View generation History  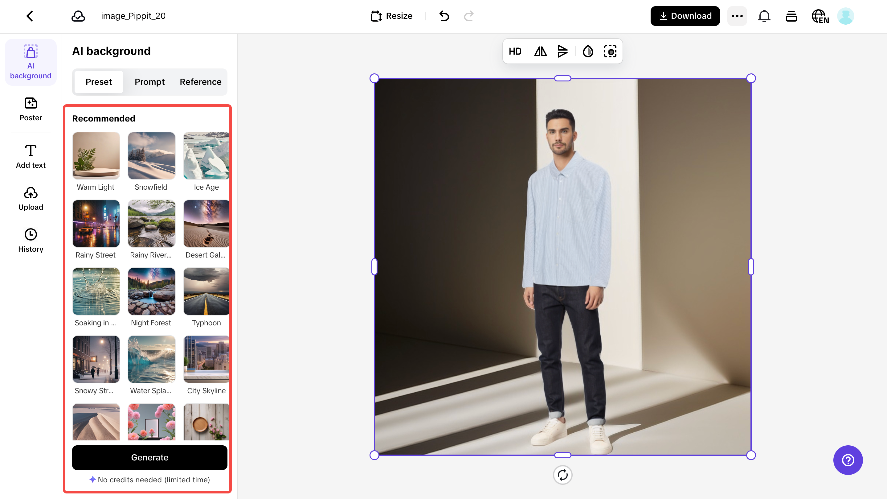coord(30,240)
